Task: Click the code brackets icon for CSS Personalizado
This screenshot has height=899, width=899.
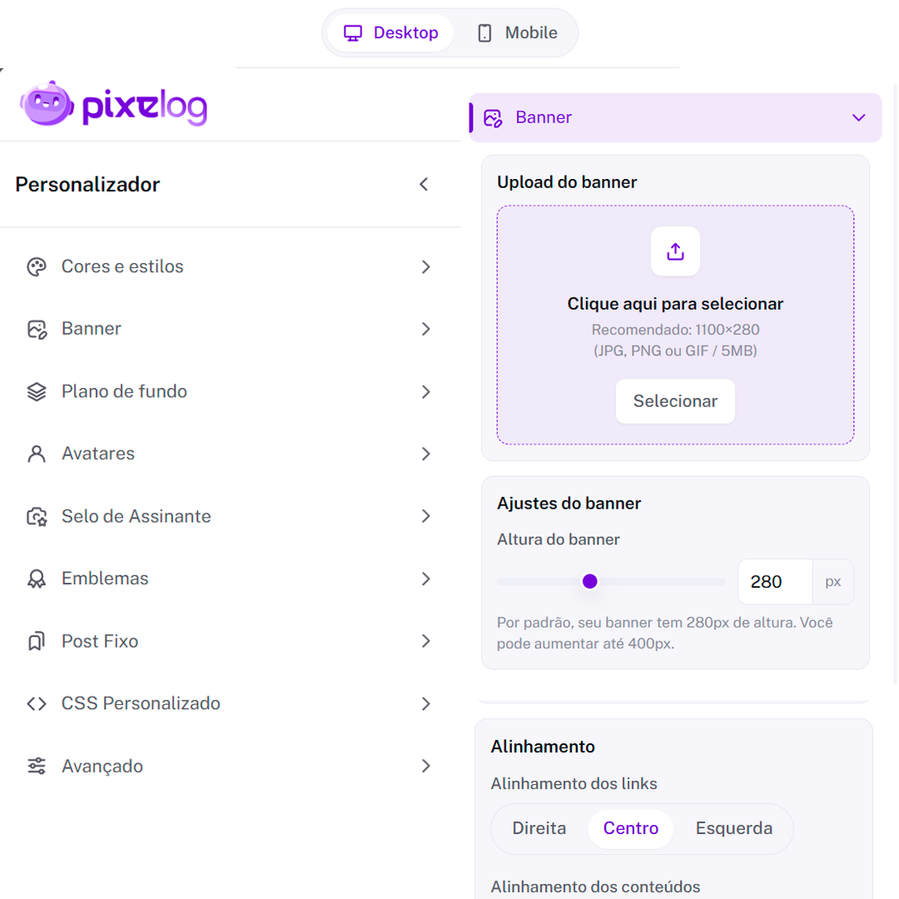Action: tap(37, 704)
